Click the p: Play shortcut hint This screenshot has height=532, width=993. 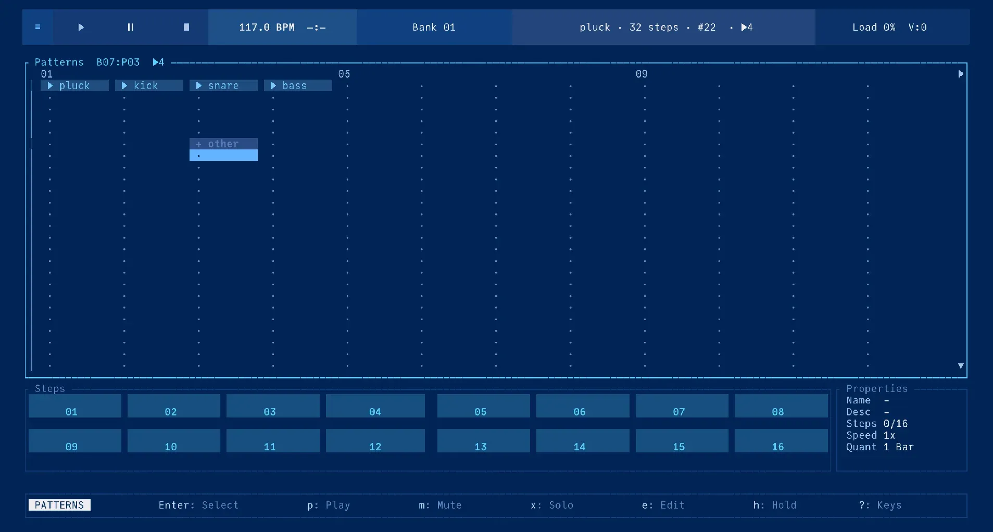(x=329, y=505)
